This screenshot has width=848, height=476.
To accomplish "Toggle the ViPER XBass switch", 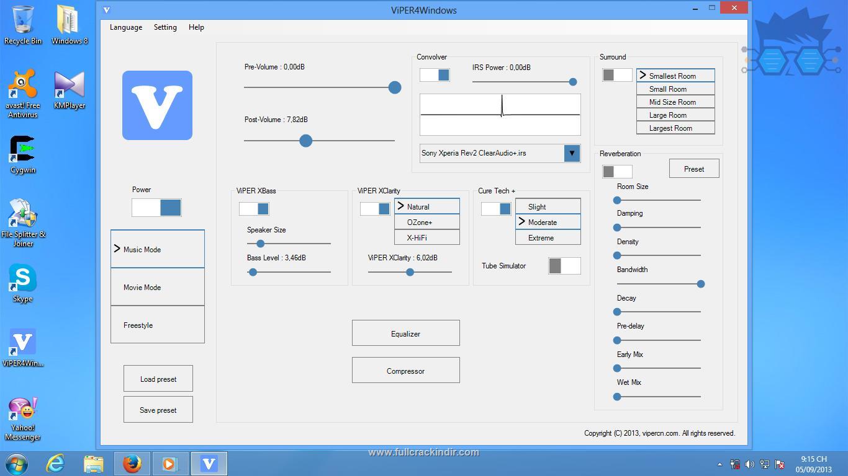I will click(x=254, y=209).
